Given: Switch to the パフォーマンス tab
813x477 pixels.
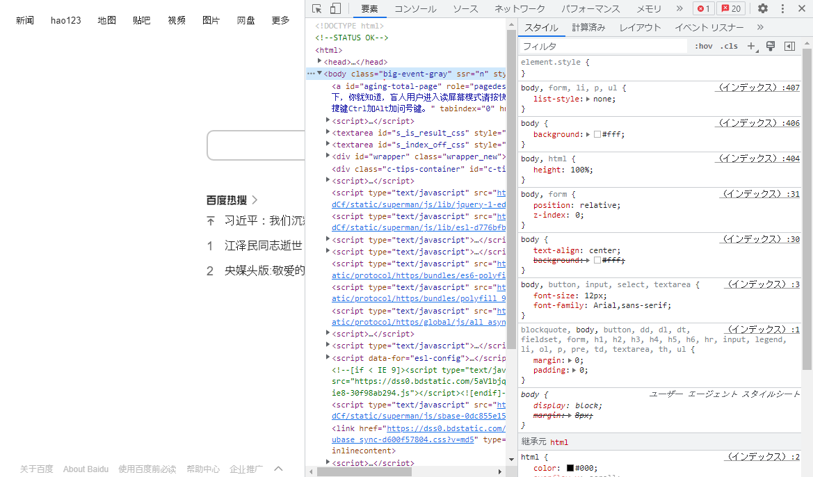Looking at the screenshot, I should click(590, 9).
